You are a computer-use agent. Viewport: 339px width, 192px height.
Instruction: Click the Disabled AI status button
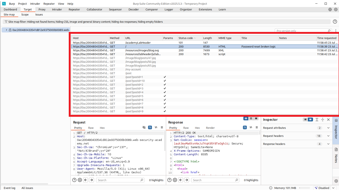[x=322, y=188]
